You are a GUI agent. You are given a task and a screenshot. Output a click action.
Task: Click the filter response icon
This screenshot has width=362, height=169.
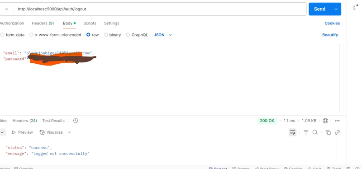click(306, 132)
